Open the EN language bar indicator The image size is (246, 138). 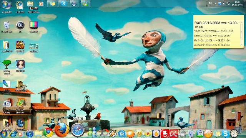tap(210, 3)
